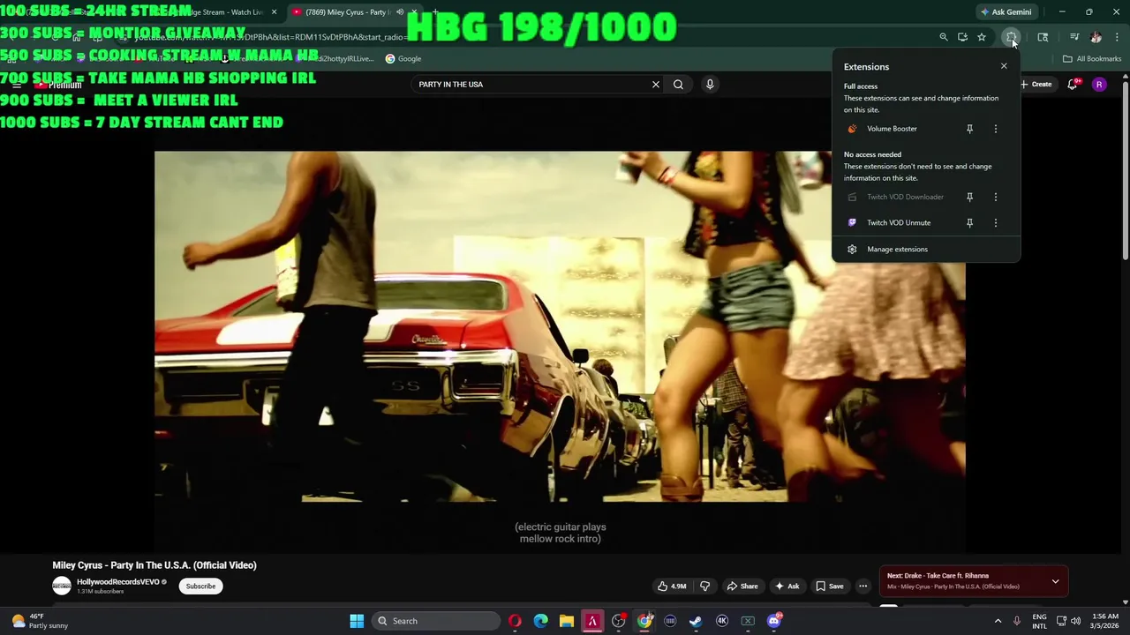Pin the Twitch VOD Unmute extension
This screenshot has height=635, width=1130.
[x=969, y=223]
